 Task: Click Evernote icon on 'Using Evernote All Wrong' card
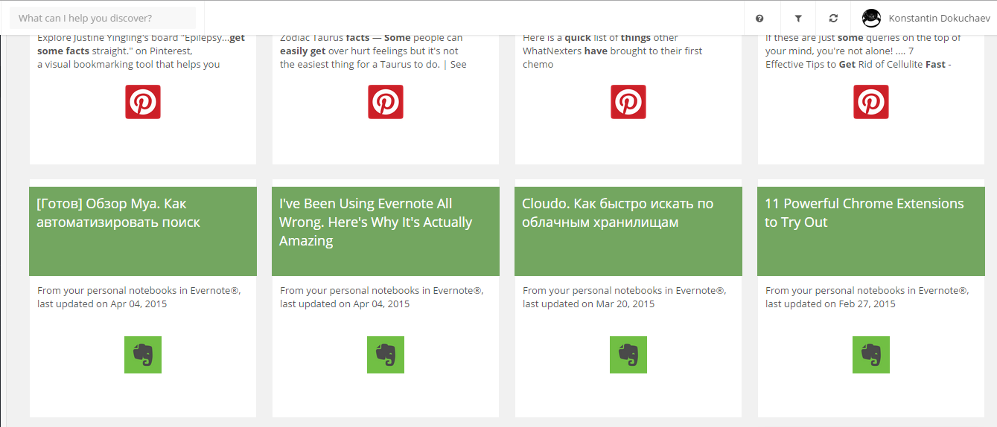[386, 355]
